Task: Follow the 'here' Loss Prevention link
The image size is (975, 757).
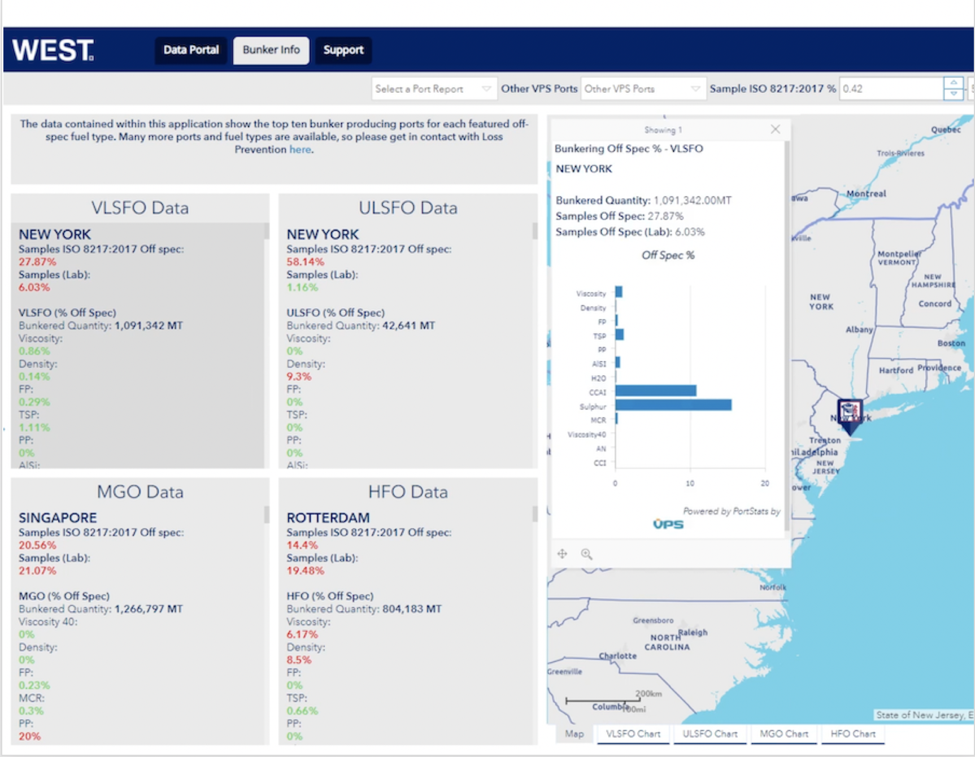Action: (300, 150)
